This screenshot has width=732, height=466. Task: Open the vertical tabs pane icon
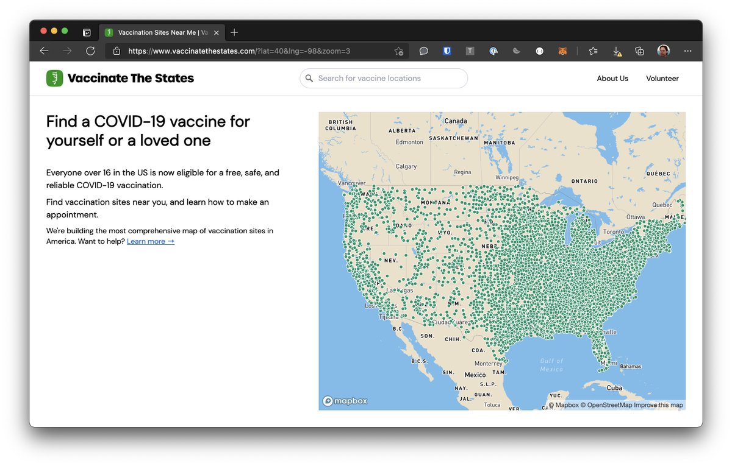87,32
